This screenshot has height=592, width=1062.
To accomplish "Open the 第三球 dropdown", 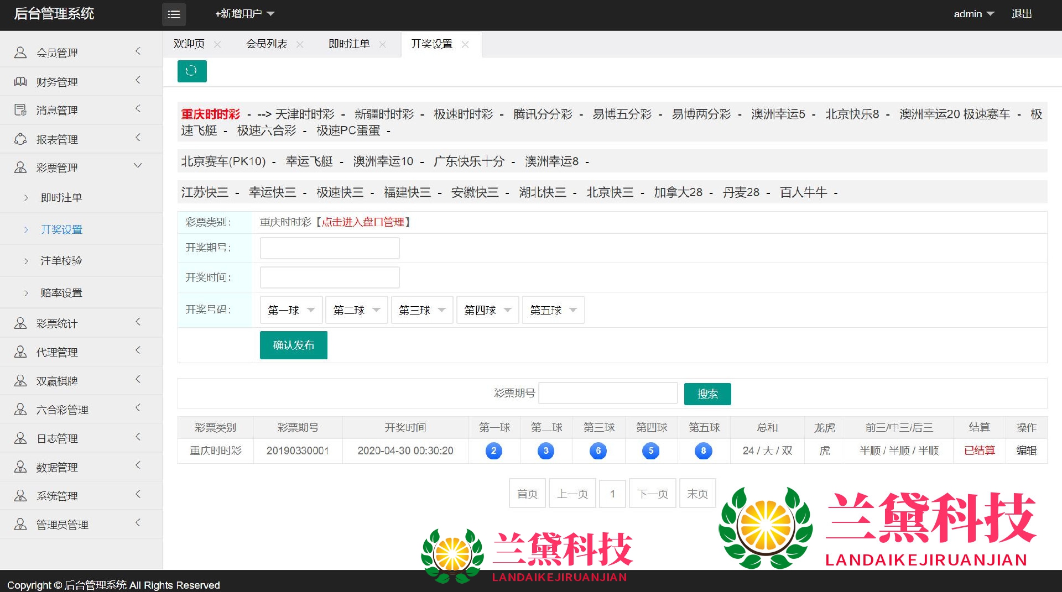I will (x=421, y=310).
